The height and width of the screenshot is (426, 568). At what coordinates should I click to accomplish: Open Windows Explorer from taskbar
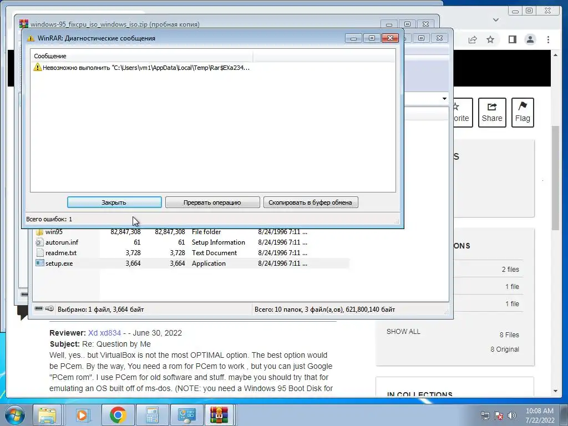48,415
